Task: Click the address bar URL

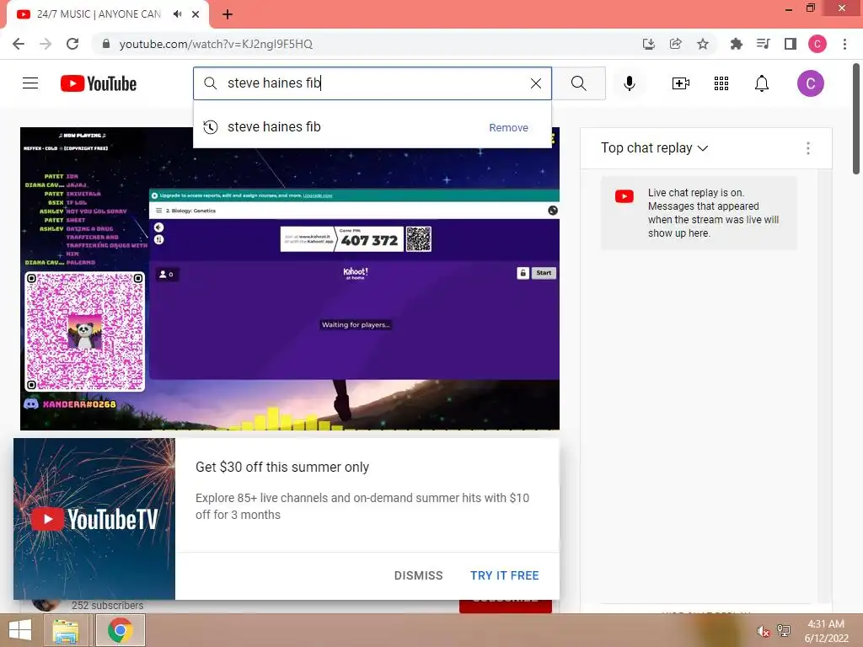Action: point(216,44)
